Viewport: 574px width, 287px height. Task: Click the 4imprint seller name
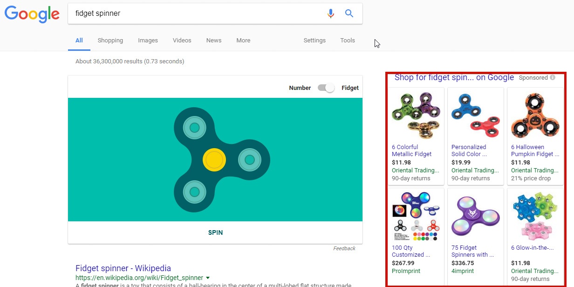463,271
